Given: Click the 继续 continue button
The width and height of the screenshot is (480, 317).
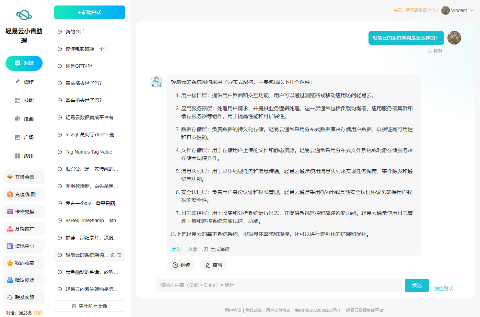Looking at the screenshot, I should click(181, 265).
